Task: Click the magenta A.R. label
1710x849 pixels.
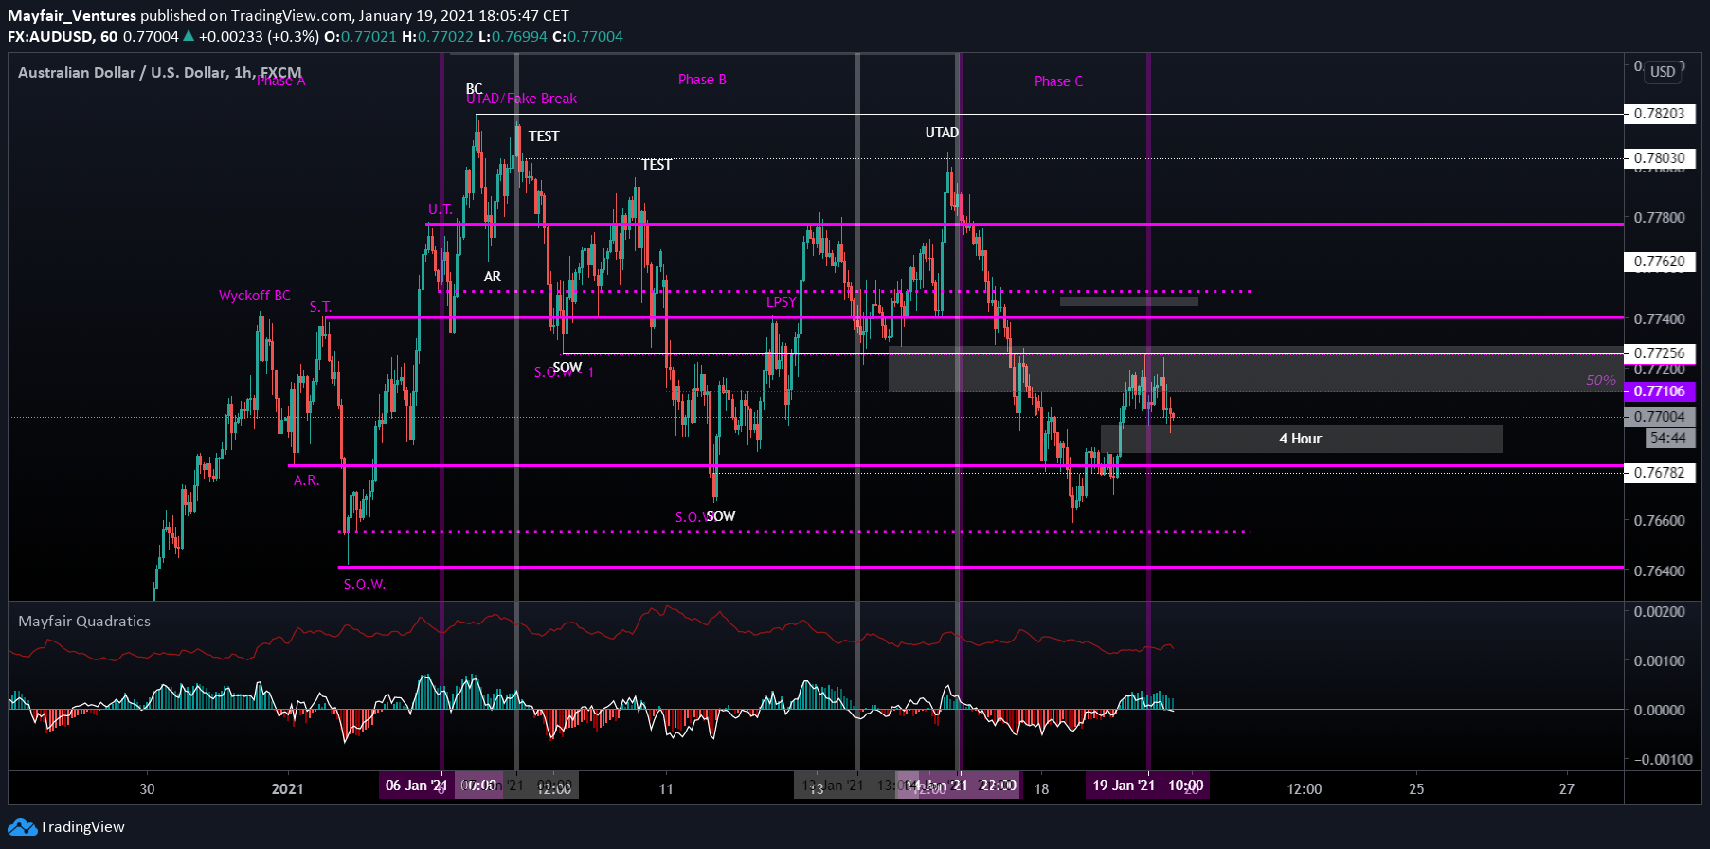Action: (306, 480)
